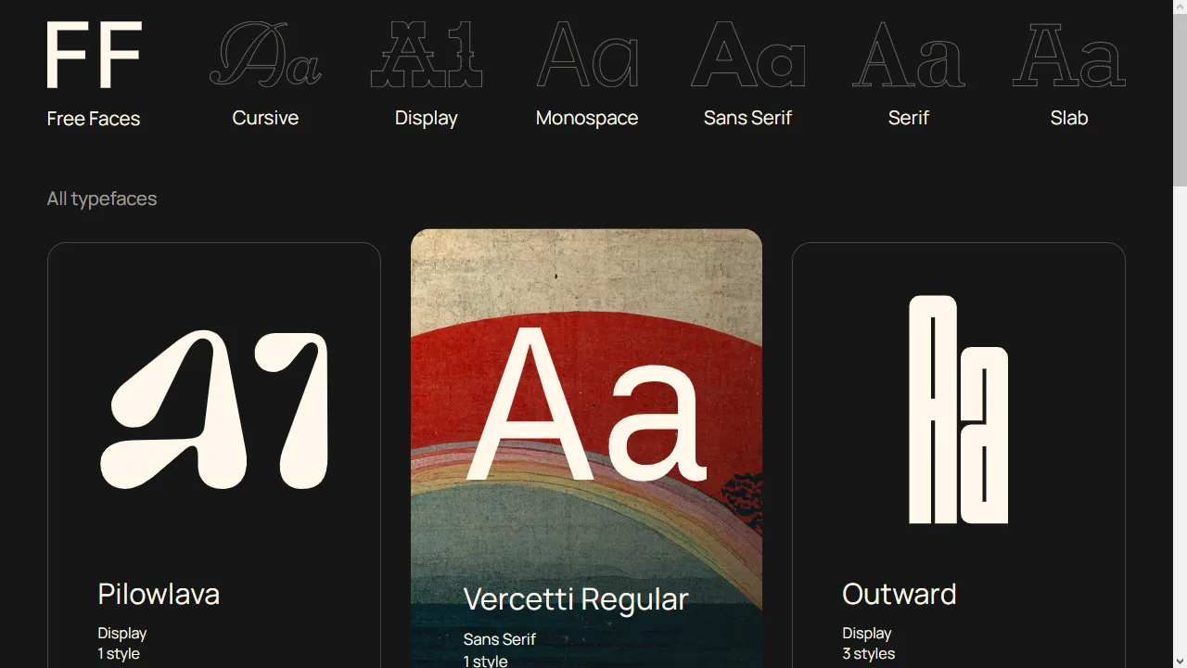Select the Sans Serif category label

[x=747, y=118]
